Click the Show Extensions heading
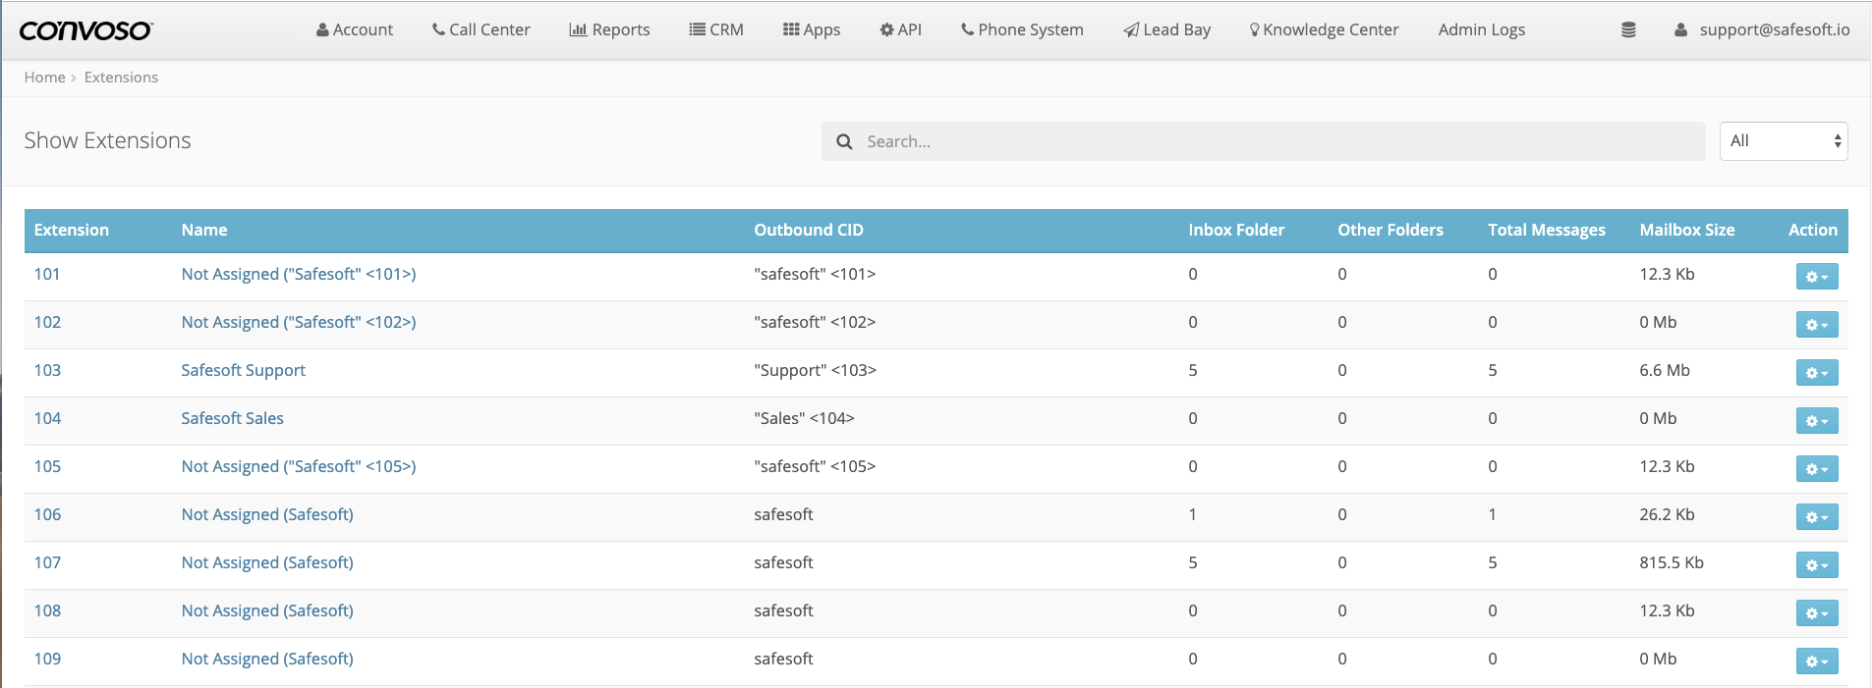 click(107, 141)
